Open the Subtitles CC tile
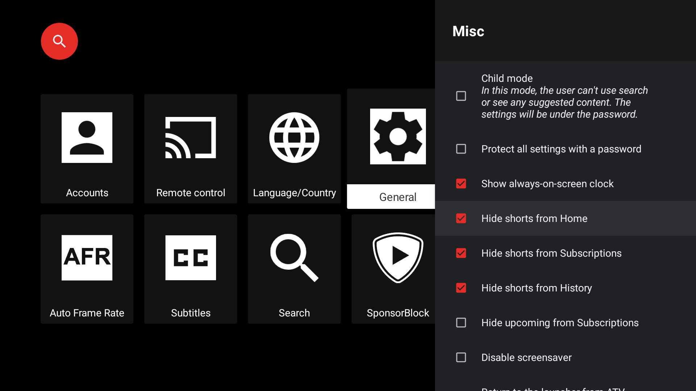Screen dimensions: 696x391 click(191, 269)
